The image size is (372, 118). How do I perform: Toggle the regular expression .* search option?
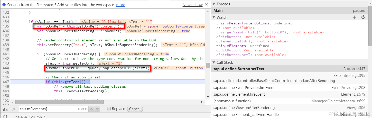[x=14, y=109]
